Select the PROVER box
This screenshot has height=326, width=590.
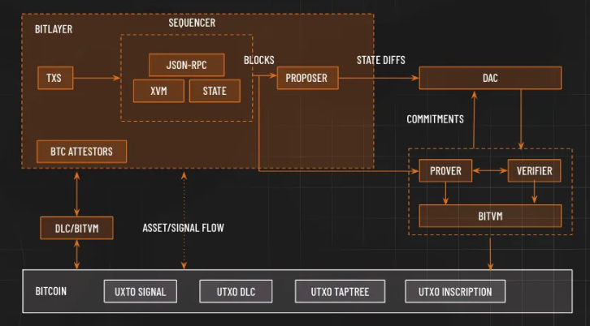(445, 171)
